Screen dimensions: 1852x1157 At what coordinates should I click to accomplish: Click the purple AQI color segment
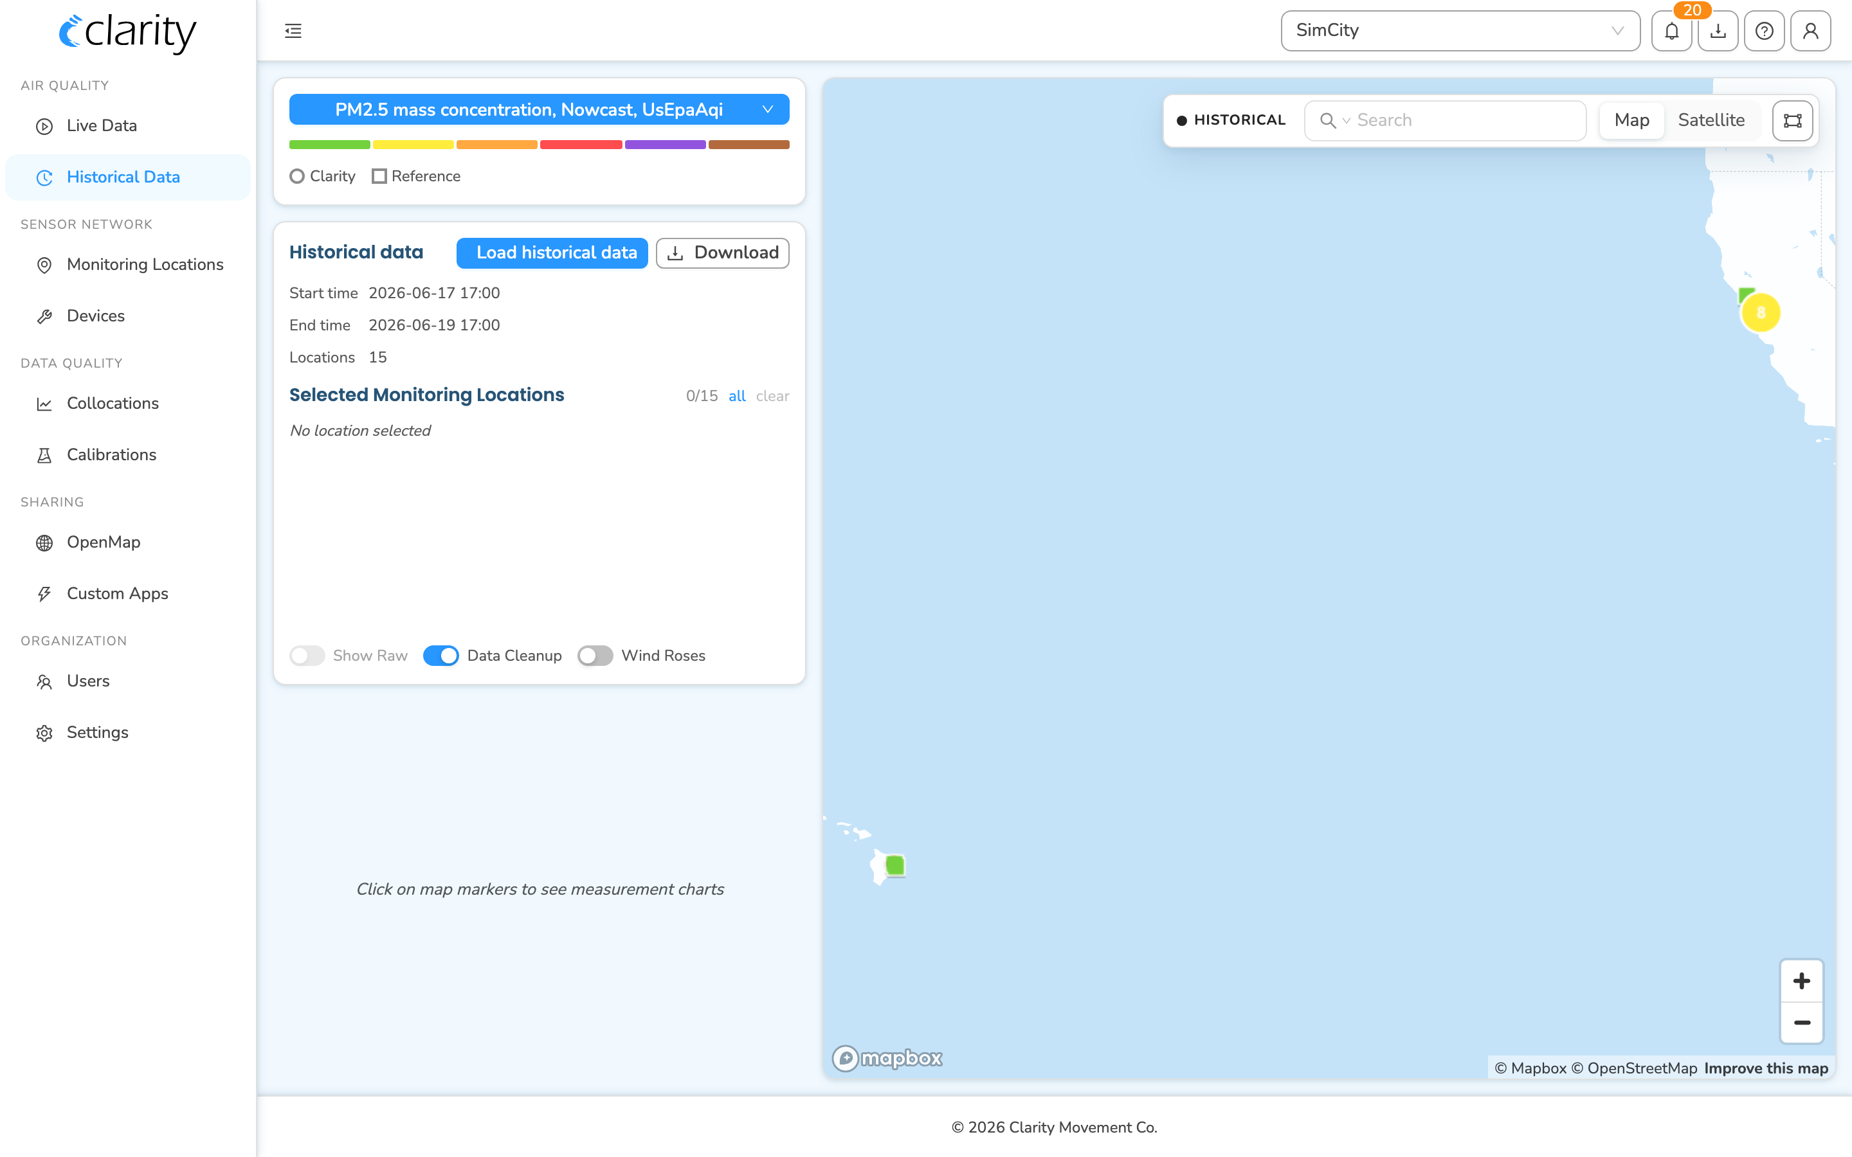665,145
